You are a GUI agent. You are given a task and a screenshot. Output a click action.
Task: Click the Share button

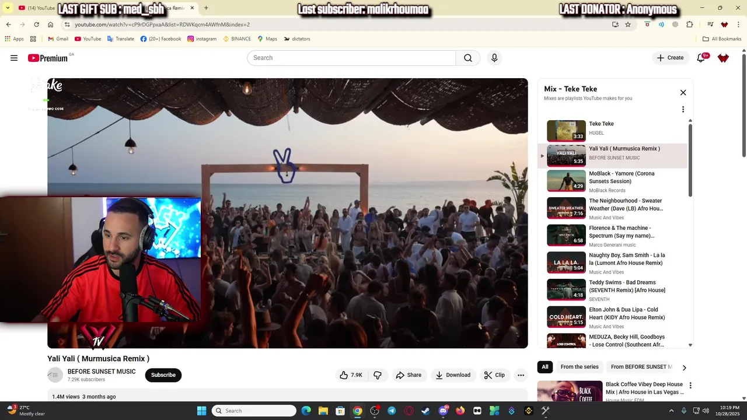coord(409,375)
